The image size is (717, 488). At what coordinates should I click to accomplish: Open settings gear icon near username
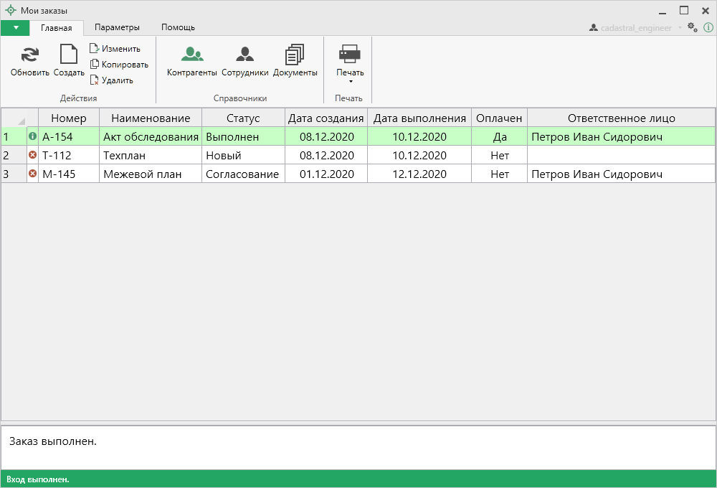(x=692, y=27)
